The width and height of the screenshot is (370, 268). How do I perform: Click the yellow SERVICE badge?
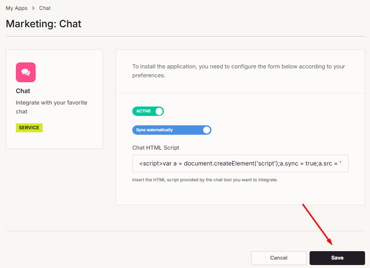tap(29, 128)
